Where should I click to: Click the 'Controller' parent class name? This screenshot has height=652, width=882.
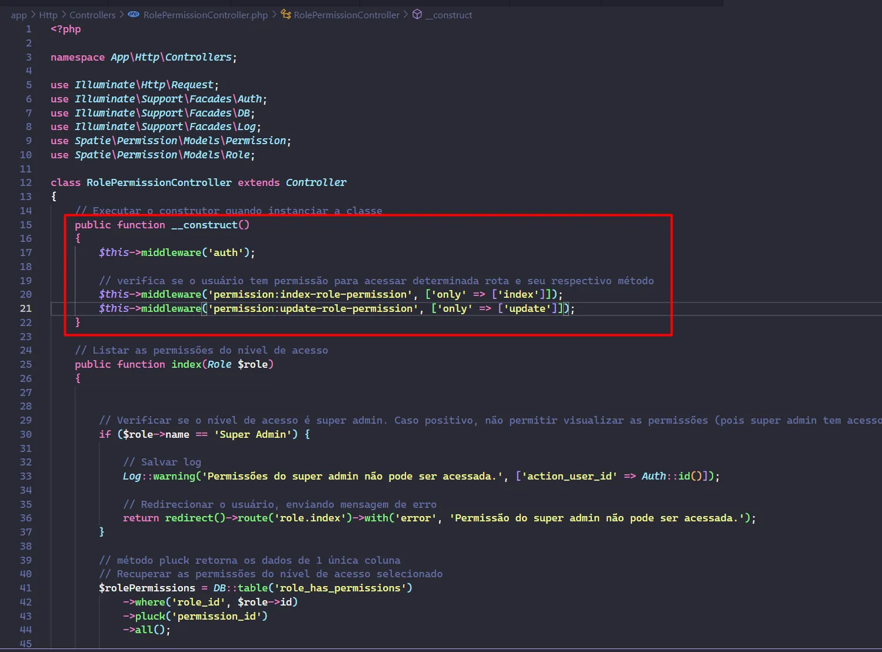[x=316, y=182]
